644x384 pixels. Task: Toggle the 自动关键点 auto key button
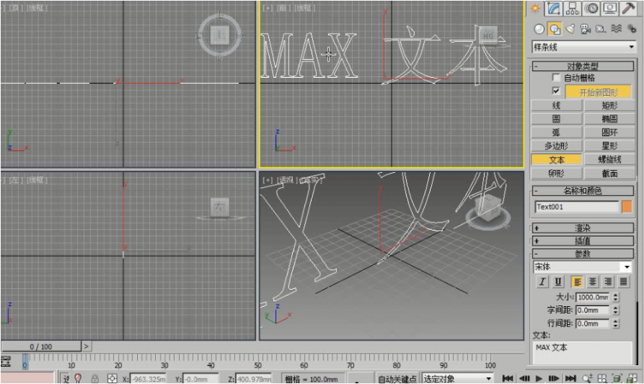click(x=397, y=379)
